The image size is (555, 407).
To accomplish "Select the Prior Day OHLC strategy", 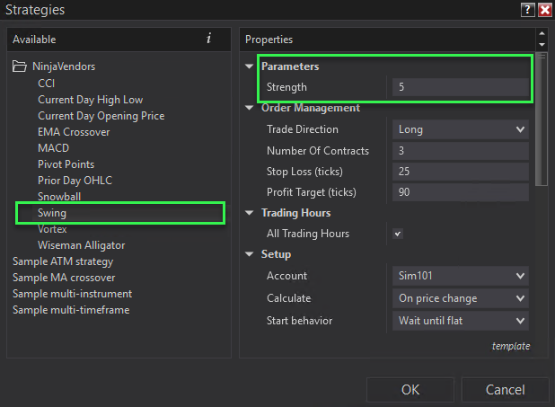I will pos(75,181).
